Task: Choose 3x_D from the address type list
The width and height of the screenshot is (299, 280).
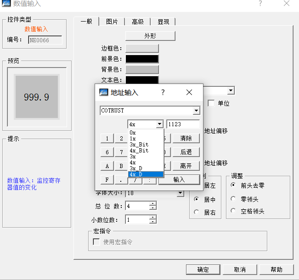Action: [146, 168]
